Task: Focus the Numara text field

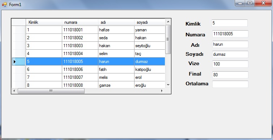Action: (x=230, y=34)
